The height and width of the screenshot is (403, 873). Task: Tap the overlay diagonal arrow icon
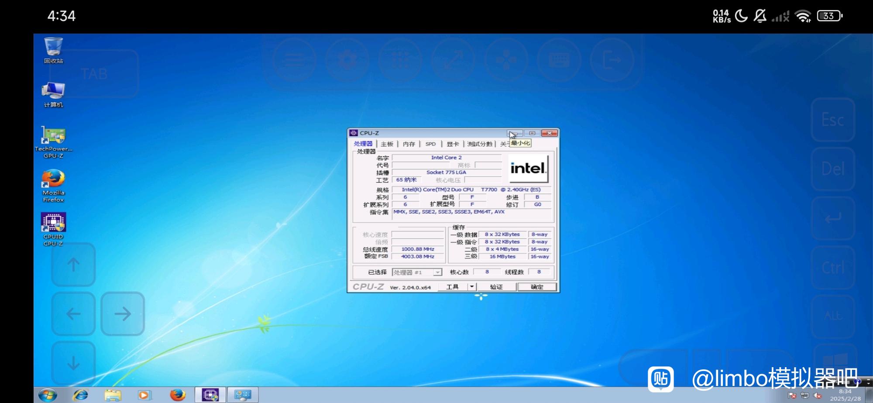pyautogui.click(x=453, y=60)
